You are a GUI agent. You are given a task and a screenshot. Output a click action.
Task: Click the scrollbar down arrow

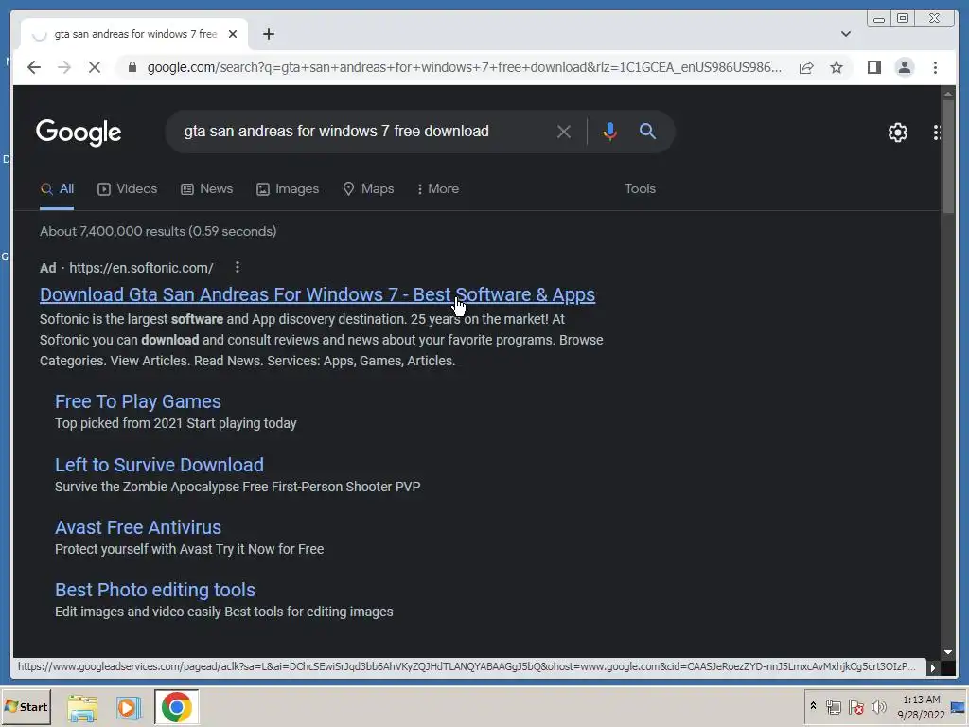coord(948,652)
